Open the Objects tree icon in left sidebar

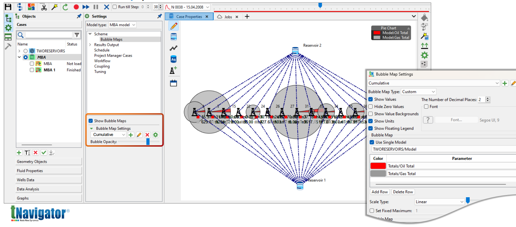(x=8, y=19)
